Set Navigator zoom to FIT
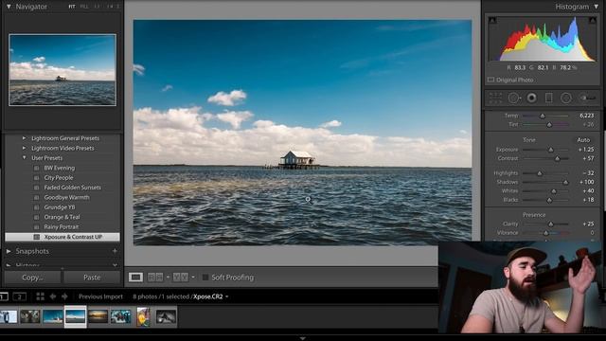 pyautogui.click(x=72, y=7)
